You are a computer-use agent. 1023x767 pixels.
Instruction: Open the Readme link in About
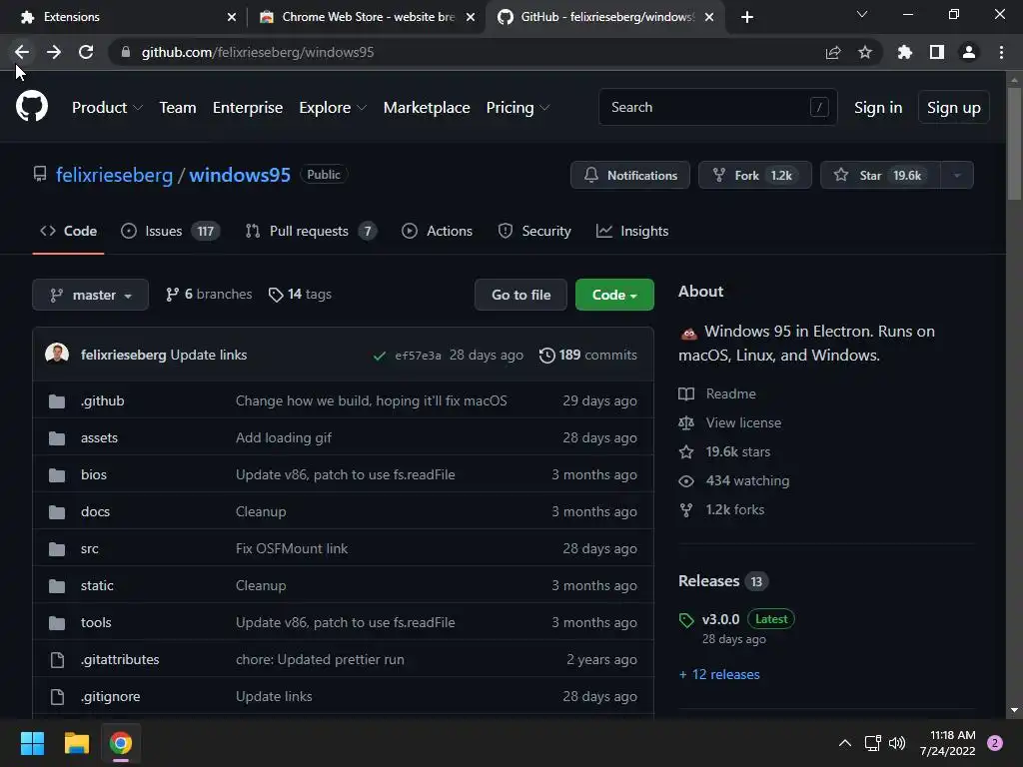717,393
